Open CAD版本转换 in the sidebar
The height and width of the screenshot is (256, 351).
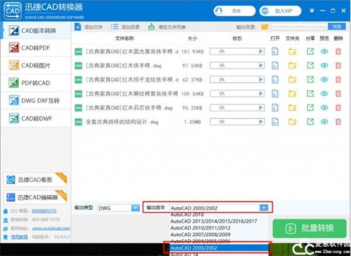(36, 30)
